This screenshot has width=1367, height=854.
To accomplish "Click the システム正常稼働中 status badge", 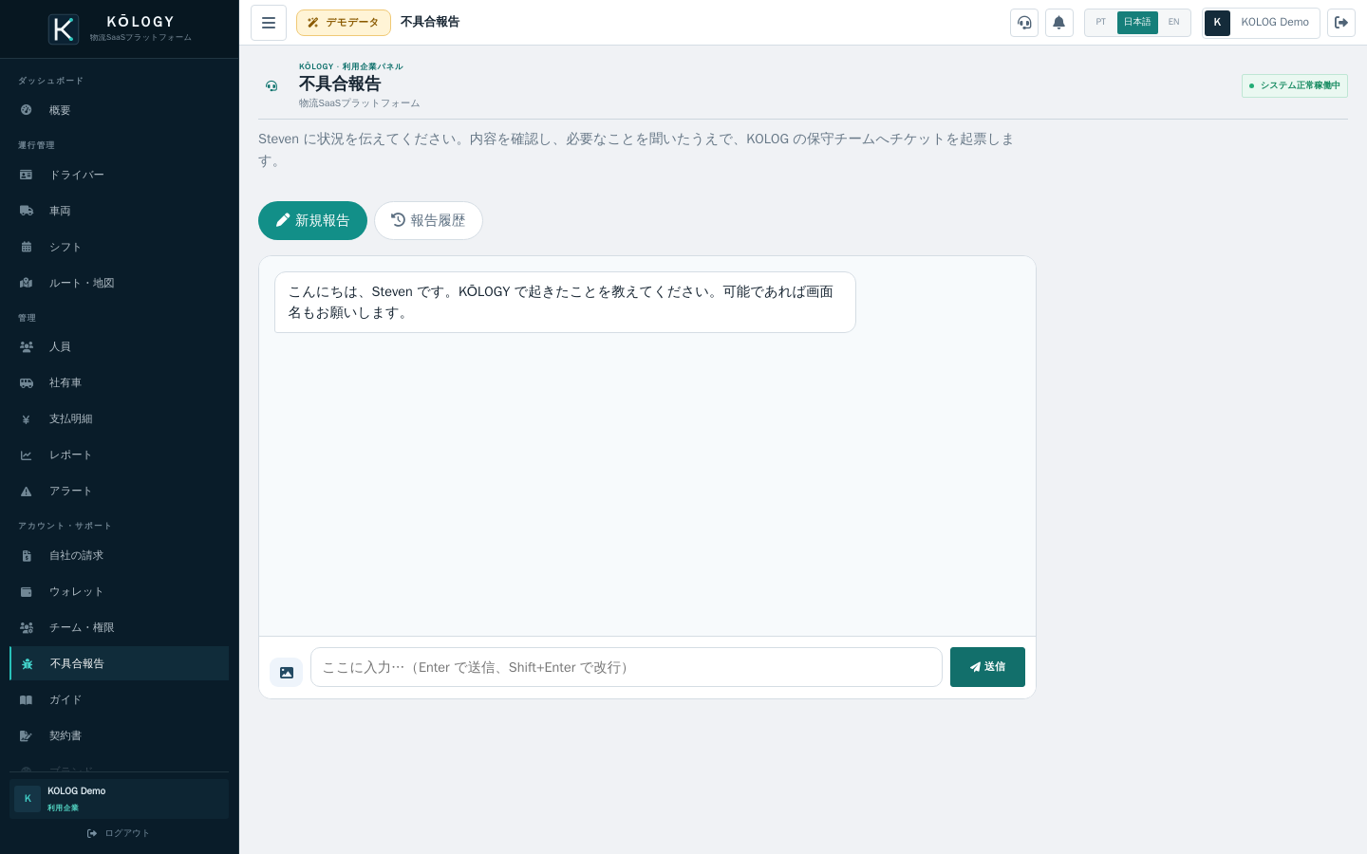I will [1295, 85].
